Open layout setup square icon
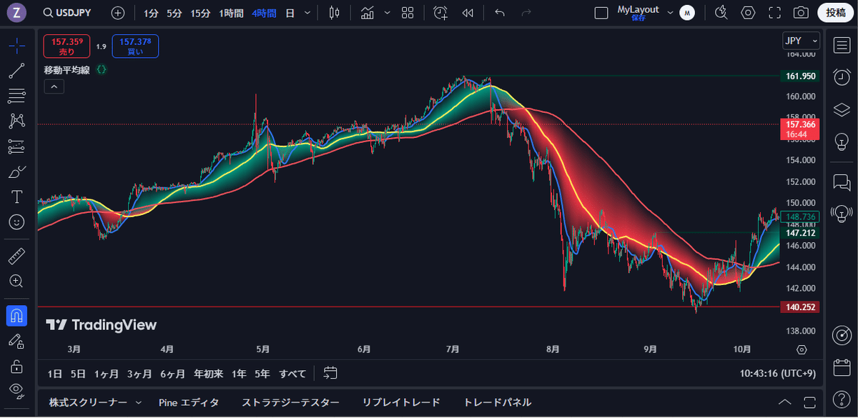This screenshot has width=858, height=418. pyautogui.click(x=601, y=13)
